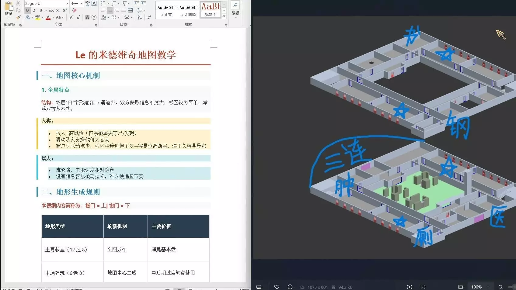Click the Le 的米德维奇地图教学 title

click(126, 55)
